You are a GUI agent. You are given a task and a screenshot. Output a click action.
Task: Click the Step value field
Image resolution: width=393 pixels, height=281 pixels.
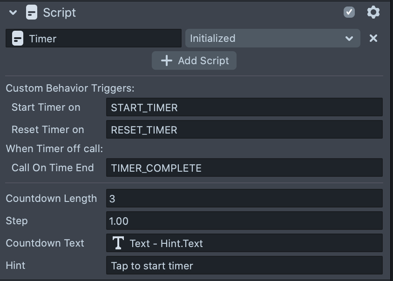pos(244,221)
